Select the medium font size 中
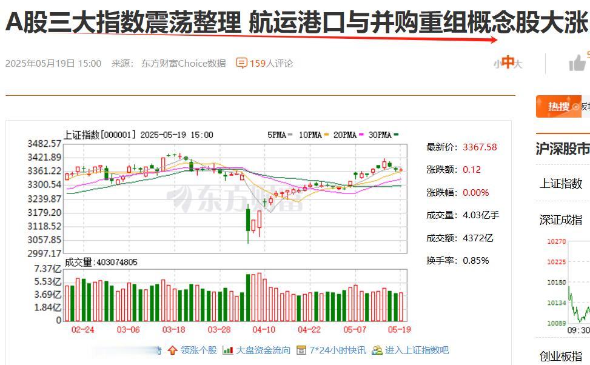590x365 pixels. pyautogui.click(x=508, y=62)
